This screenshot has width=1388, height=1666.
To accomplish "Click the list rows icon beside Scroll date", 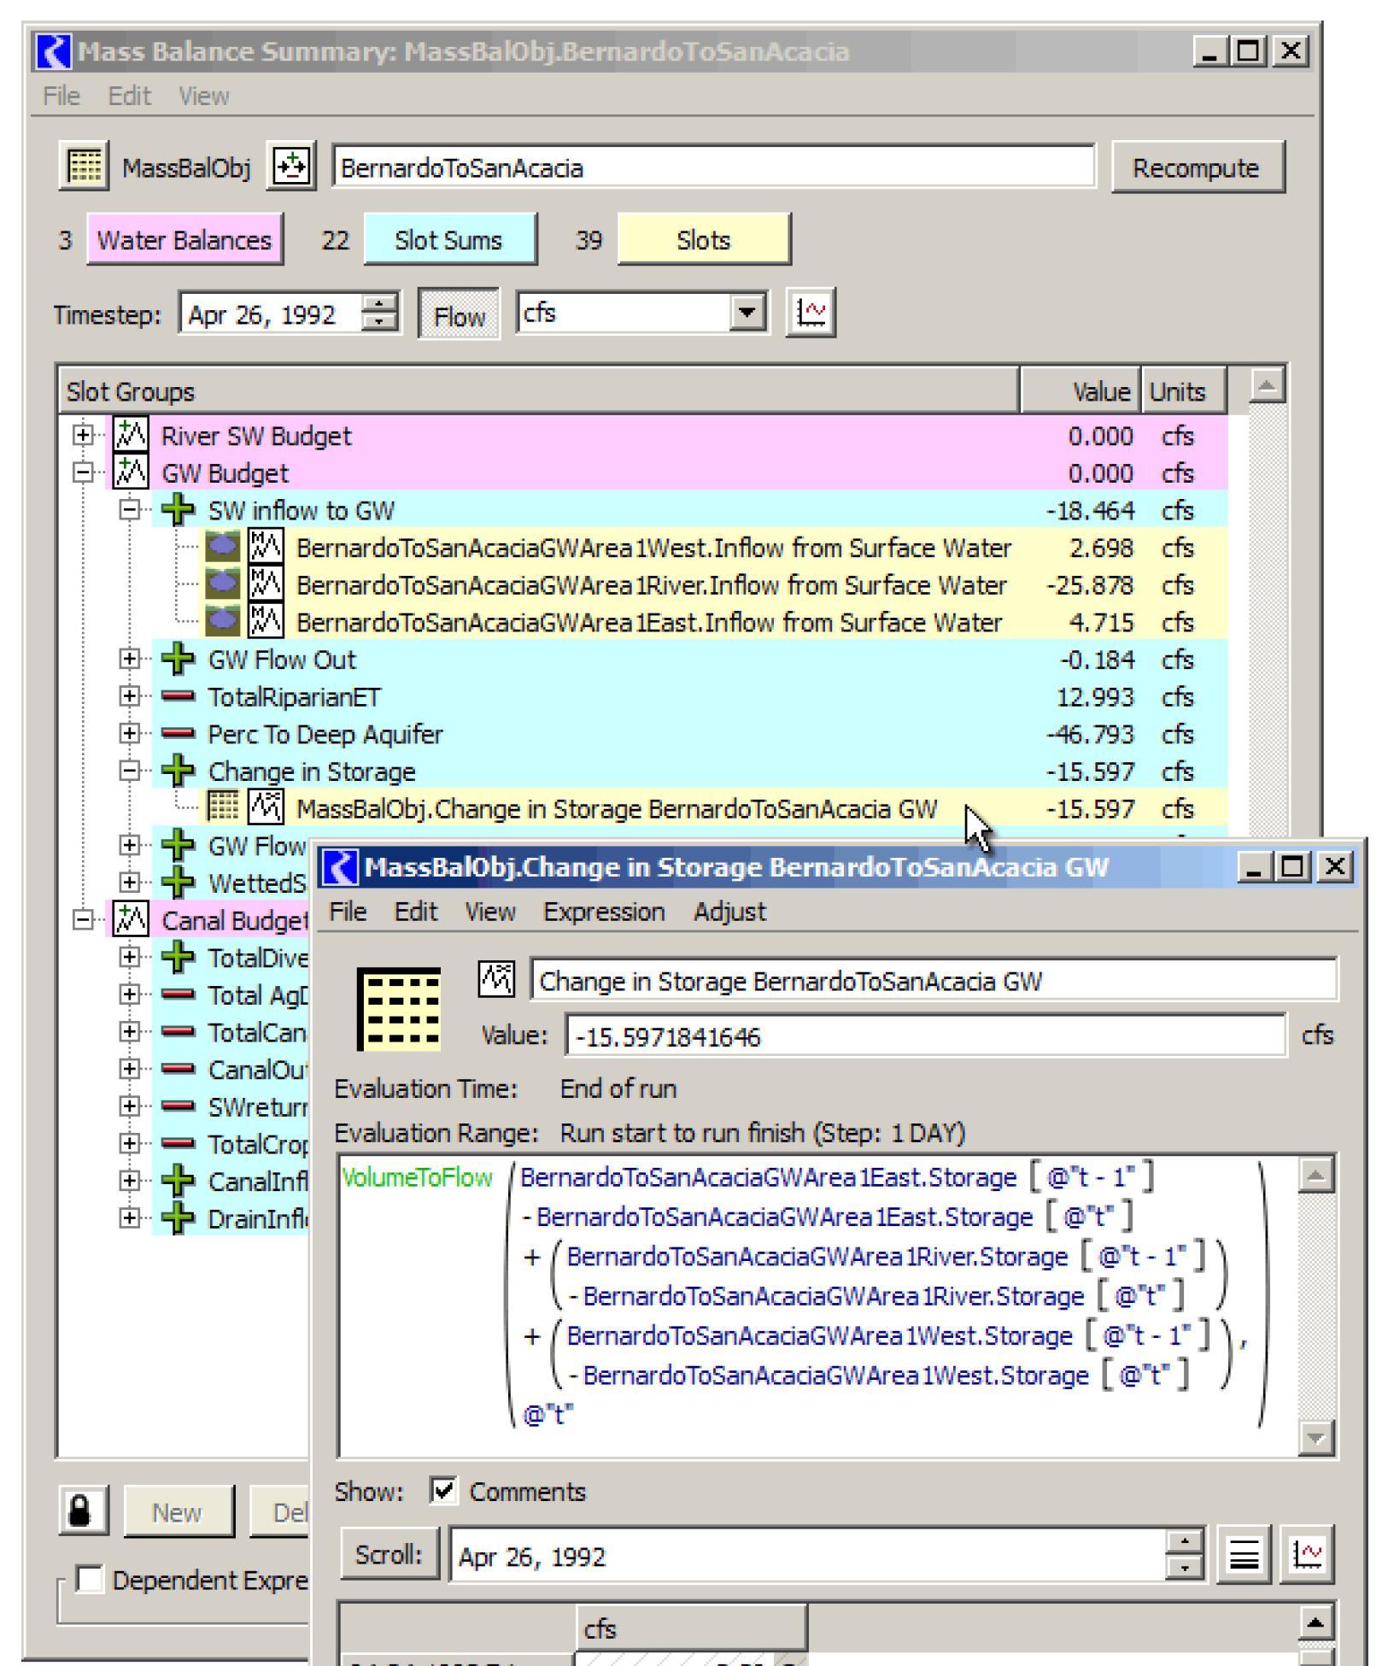I will tap(1244, 1554).
